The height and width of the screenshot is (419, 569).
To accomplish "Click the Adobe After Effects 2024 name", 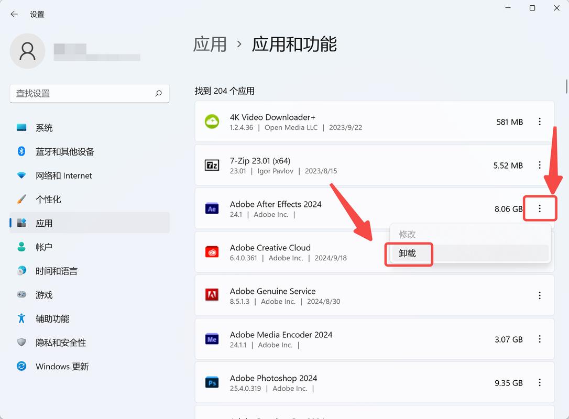I will (x=276, y=204).
